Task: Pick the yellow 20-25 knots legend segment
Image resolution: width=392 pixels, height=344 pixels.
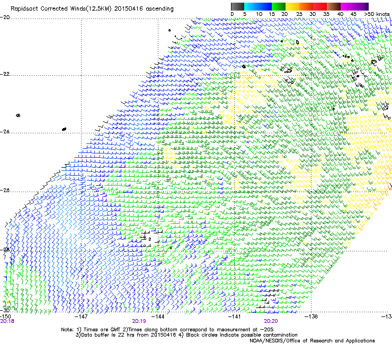Action: tap(292, 6)
